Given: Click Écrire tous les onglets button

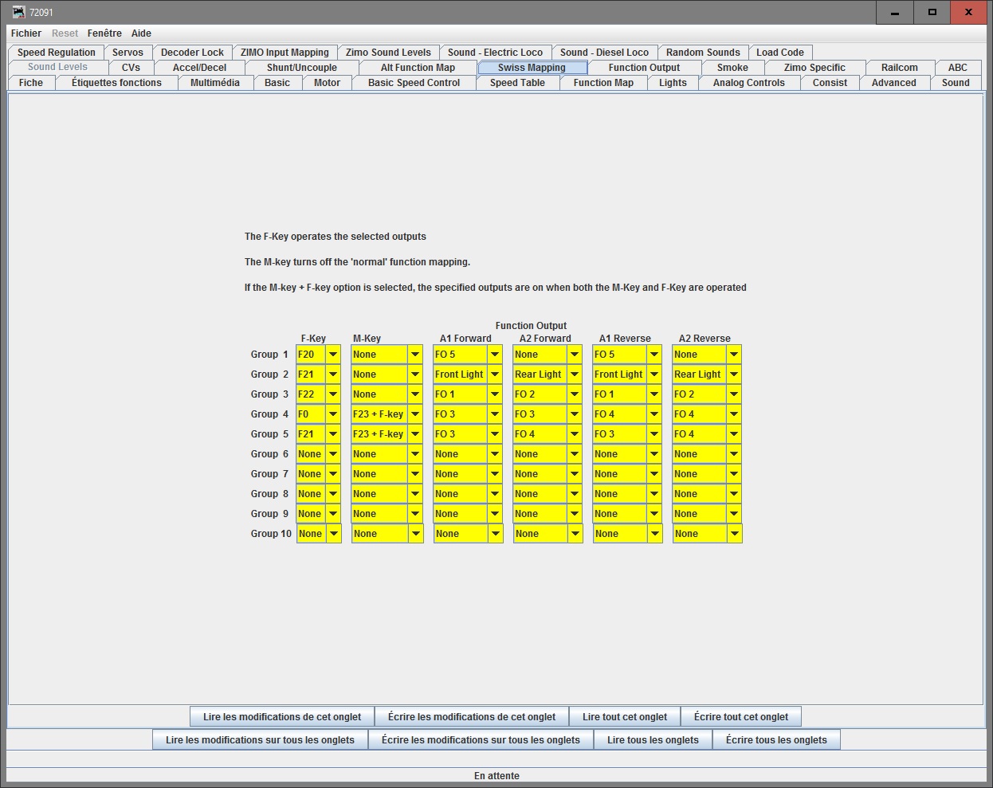Looking at the screenshot, I should click(x=776, y=740).
